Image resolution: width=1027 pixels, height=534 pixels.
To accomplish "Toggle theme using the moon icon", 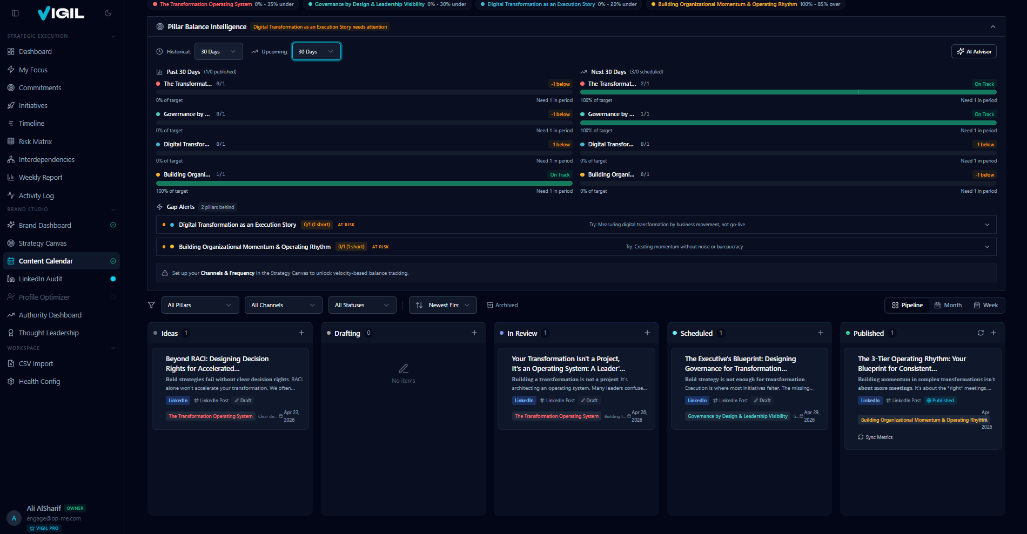I will point(108,12).
